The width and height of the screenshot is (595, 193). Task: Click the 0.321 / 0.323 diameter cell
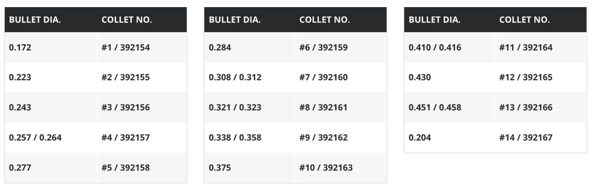pyautogui.click(x=250, y=107)
